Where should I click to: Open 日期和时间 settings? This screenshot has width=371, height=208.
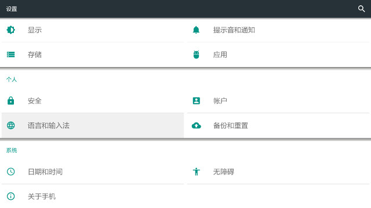[93, 172]
